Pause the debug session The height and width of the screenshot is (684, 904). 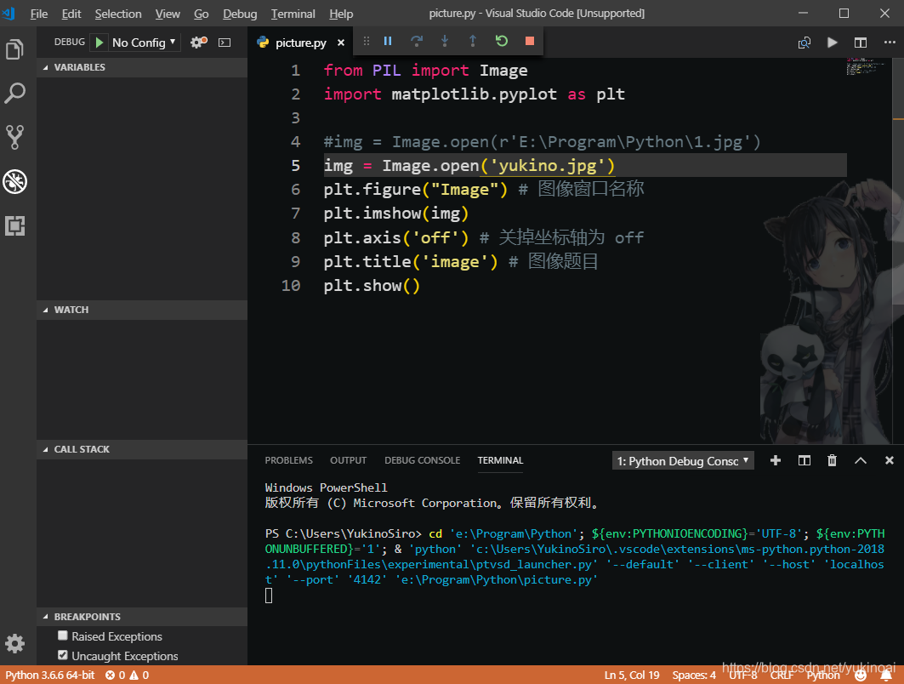coord(388,41)
